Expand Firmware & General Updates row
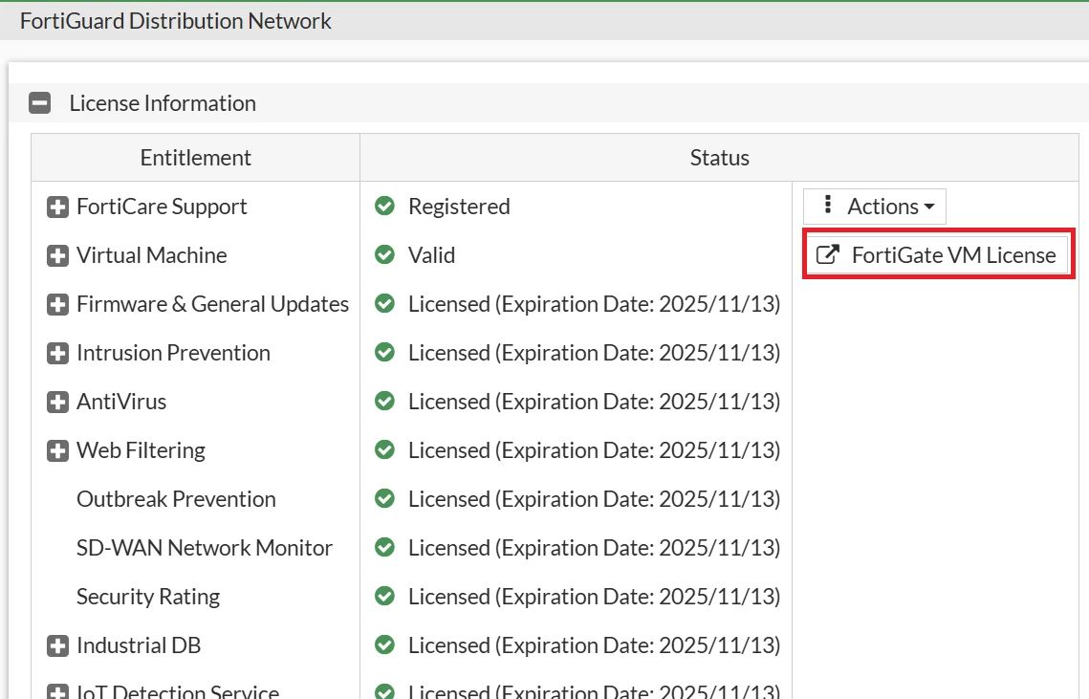The image size is (1089, 699). (57, 304)
